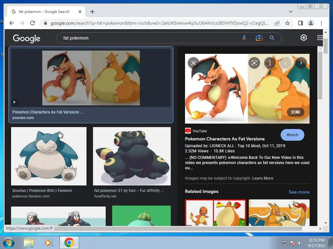Select the Charizard video result thumbnail
Image resolution: width=333 pixels, height=249 pixels.
pos(91,78)
